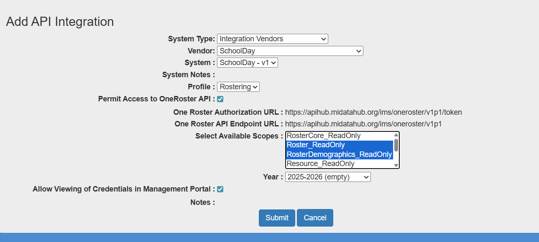Screen dimensions: 539x242
Task: Click the Vendor label
Action: pos(202,51)
